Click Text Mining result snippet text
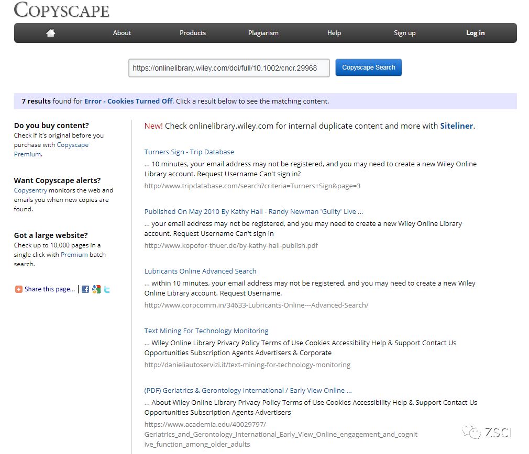The height and width of the screenshot is (454, 529). coord(300,348)
